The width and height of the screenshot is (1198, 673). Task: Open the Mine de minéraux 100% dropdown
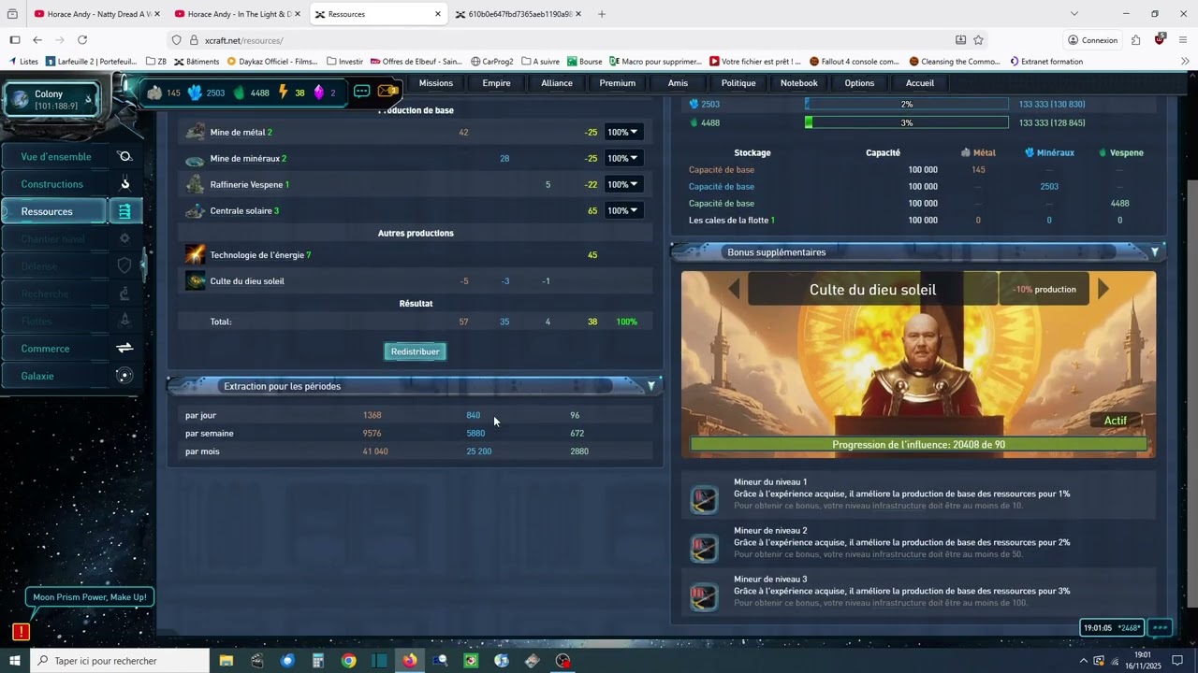(x=622, y=159)
